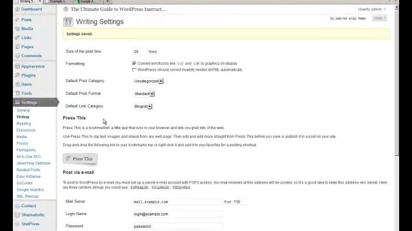Click the Mail Server input field
Screen dimensions: 412x231
pyautogui.click(x=178, y=202)
